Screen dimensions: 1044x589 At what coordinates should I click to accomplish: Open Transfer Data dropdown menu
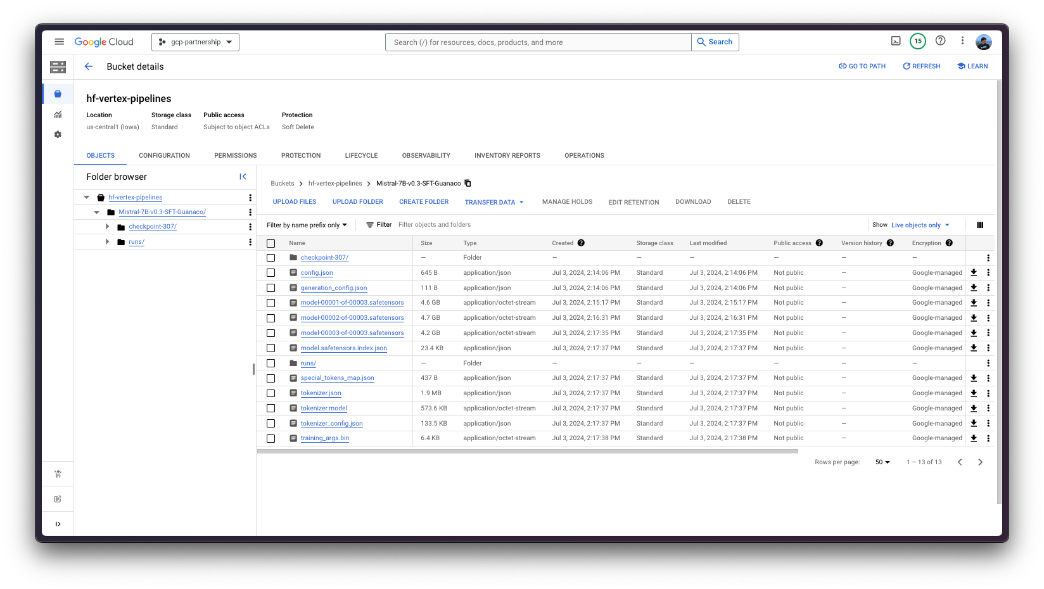[494, 203]
